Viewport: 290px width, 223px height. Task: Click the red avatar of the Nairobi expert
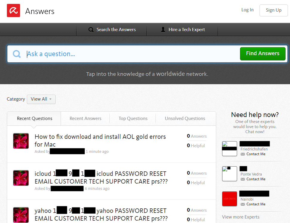229,199
